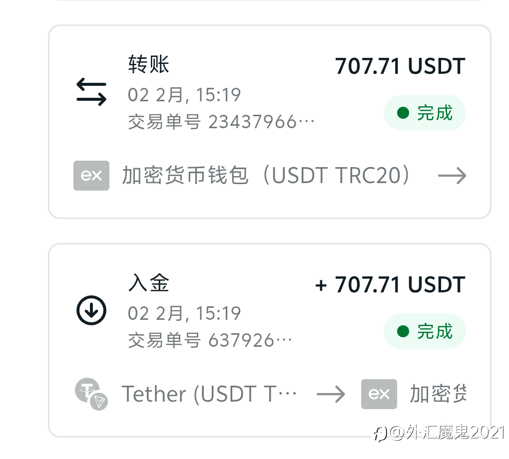509x459 pixels.
Task: Click the ex logo in the deposit card
Action: coord(379,394)
